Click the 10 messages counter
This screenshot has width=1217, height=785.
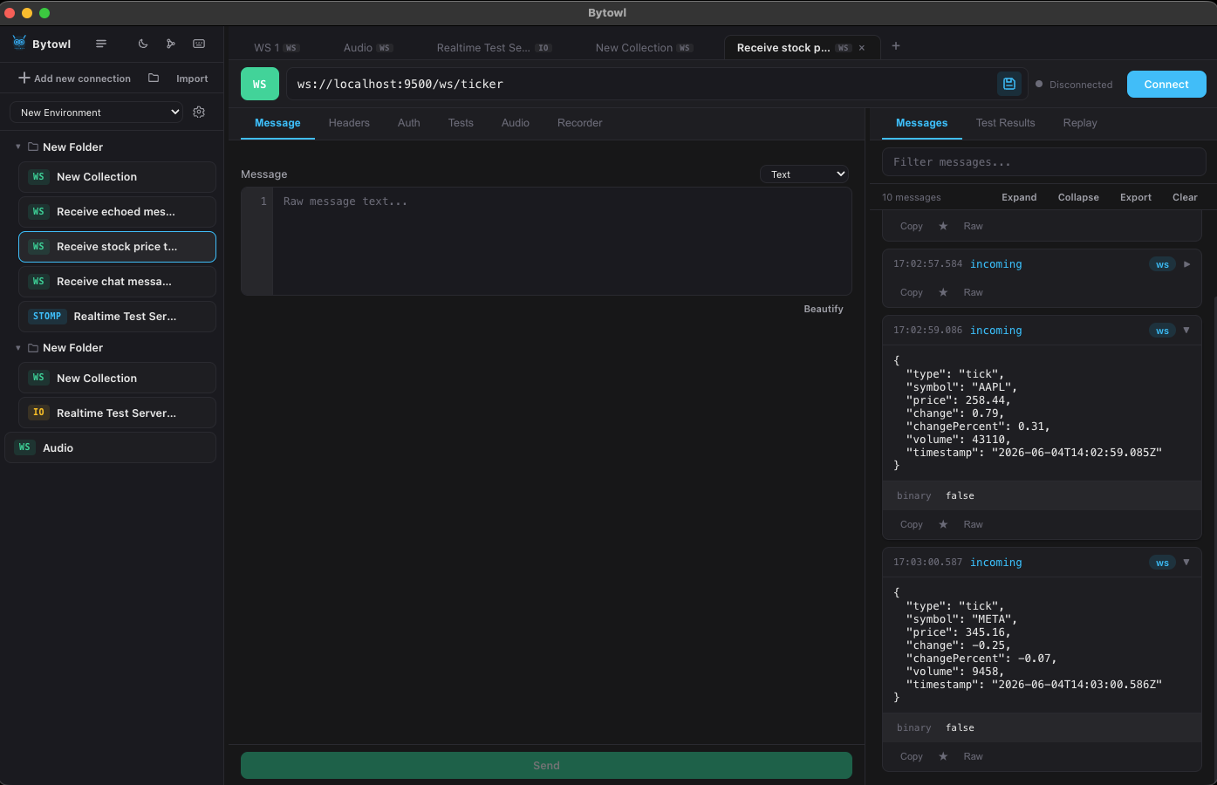point(912,197)
